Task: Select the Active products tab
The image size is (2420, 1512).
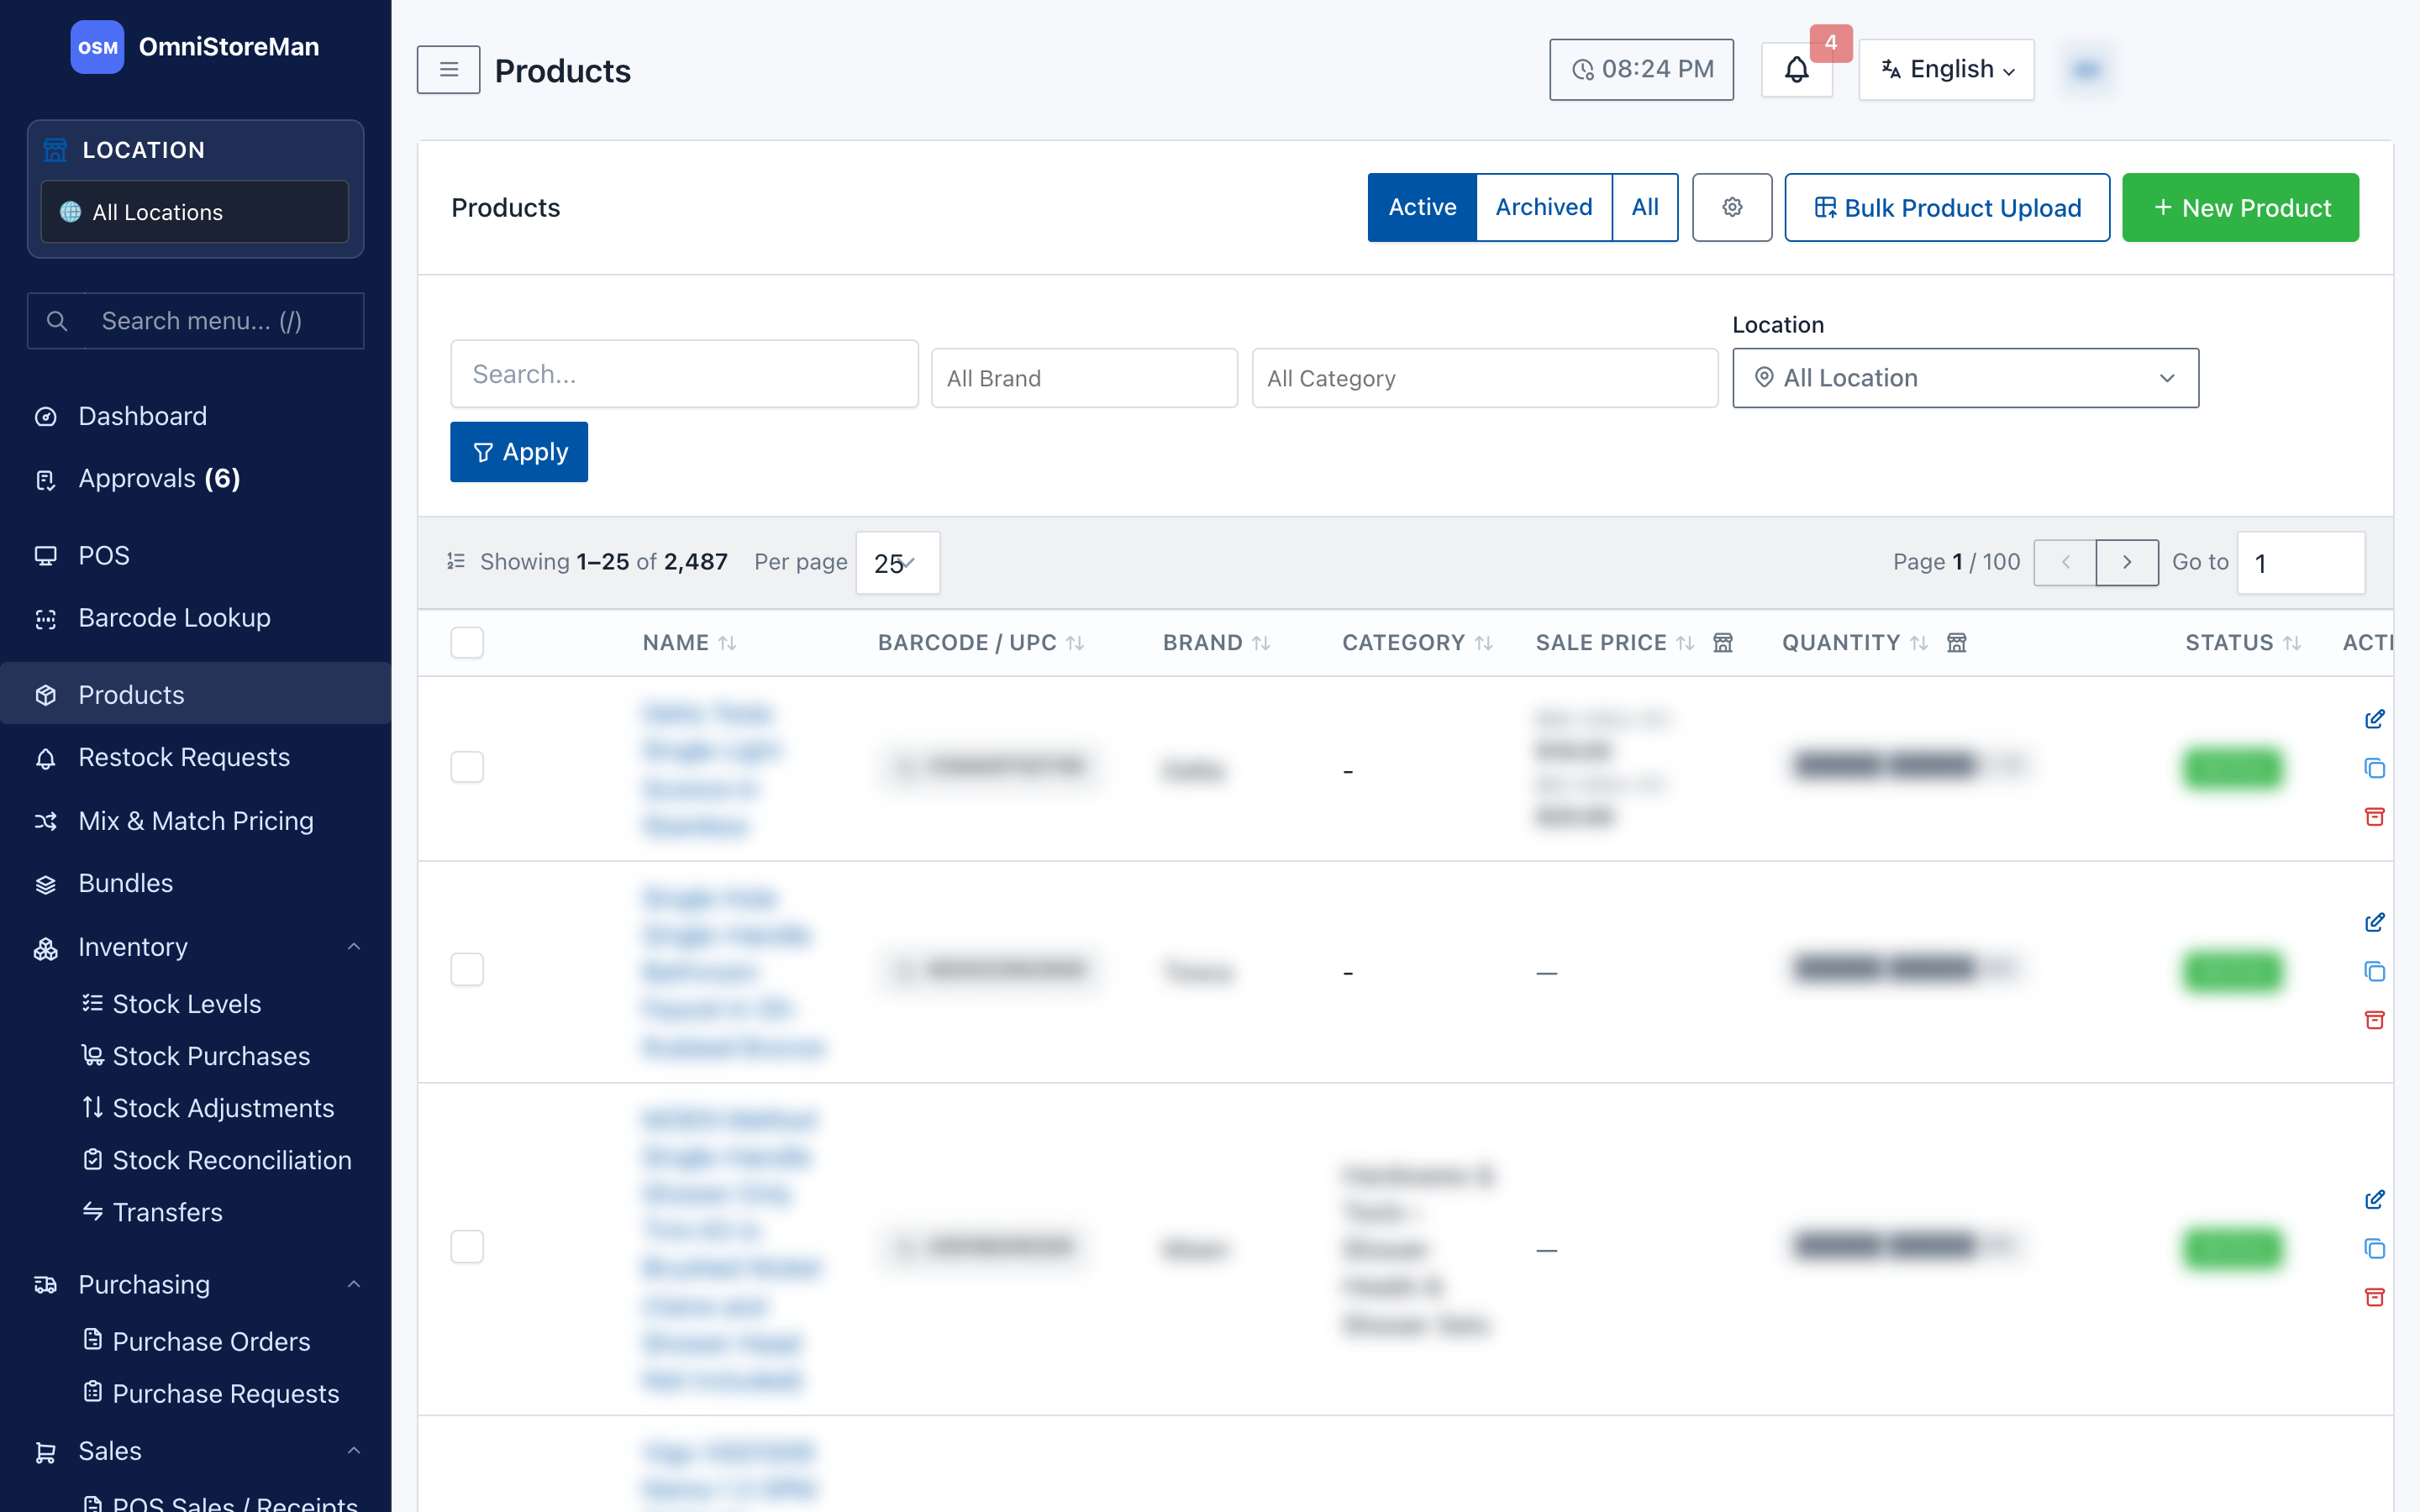Action: pos(1421,207)
